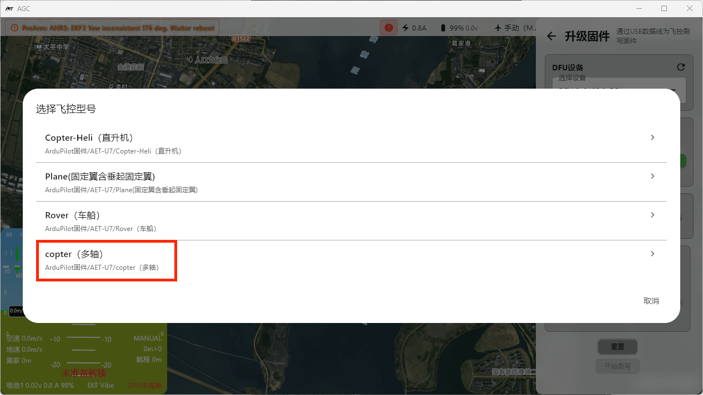
Task: Click the airplane flight mode icon
Action: point(498,28)
